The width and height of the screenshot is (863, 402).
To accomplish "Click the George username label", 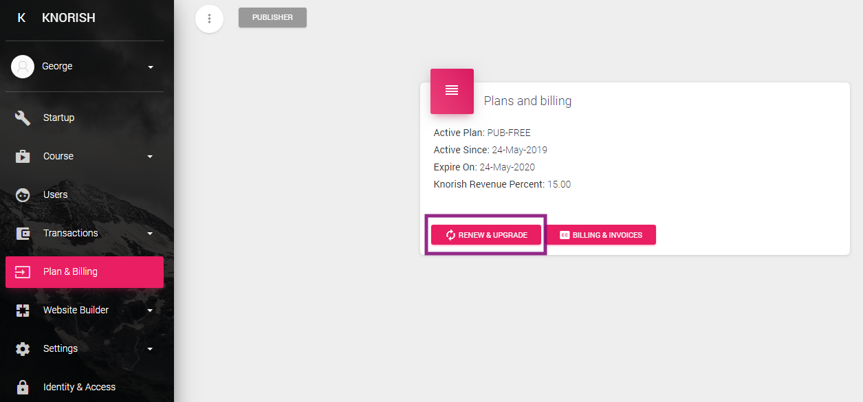I will coord(57,67).
